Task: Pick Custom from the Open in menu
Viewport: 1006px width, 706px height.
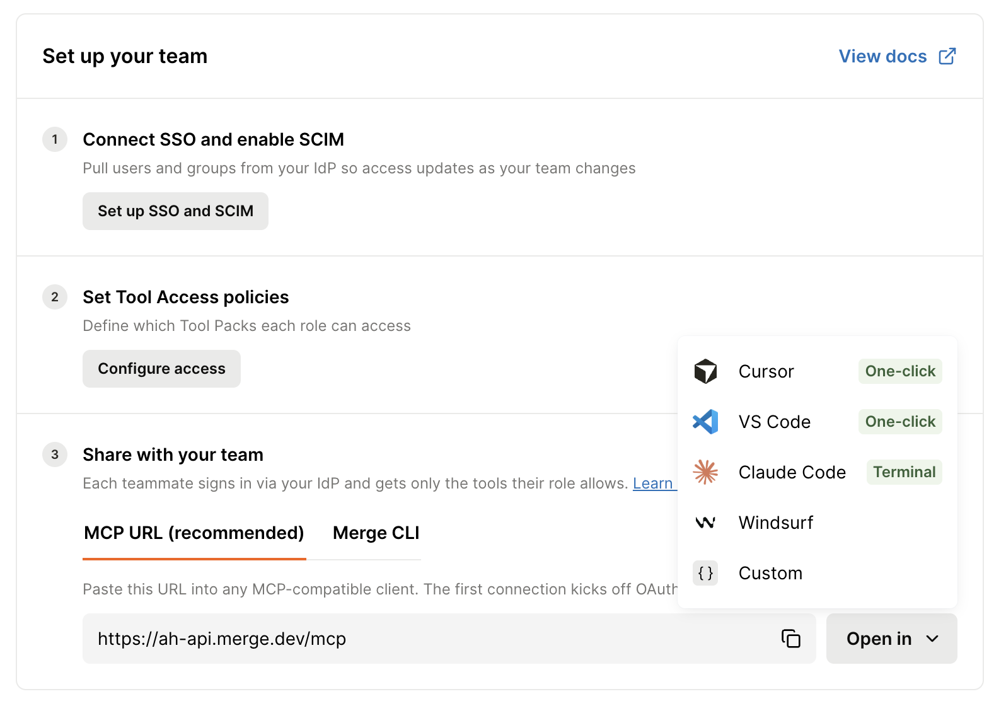Action: (x=817, y=573)
